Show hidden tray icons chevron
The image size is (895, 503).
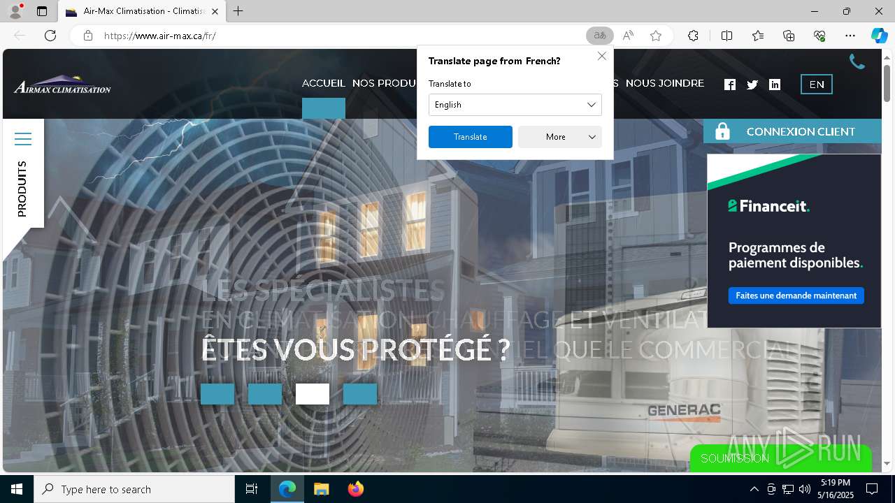[x=754, y=489]
